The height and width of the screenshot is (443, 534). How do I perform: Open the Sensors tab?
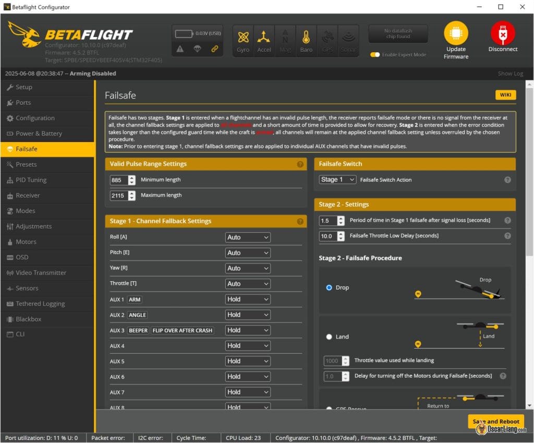pos(47,289)
